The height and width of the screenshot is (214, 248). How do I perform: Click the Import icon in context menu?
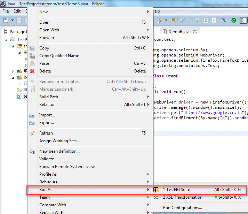tap(32, 115)
